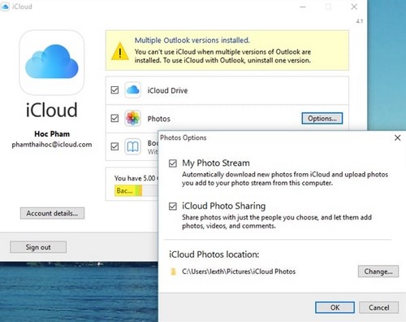Click the iCloud Photo Sharing label
This screenshot has width=406, height=322.
point(223,206)
